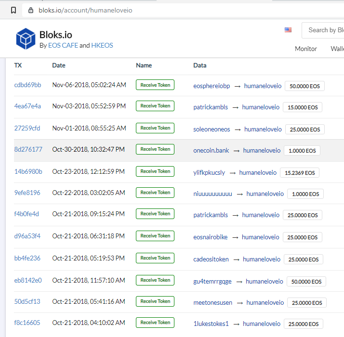
Task: Open sender account 1lukestokes1
Action: 211,324
